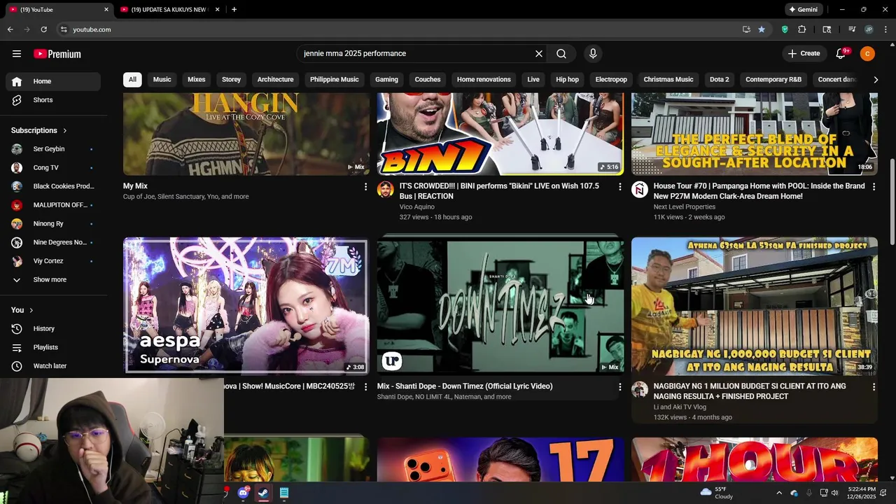This screenshot has height=504, width=896.
Task: Open Vico Aquino channel avatar
Action: point(386,190)
